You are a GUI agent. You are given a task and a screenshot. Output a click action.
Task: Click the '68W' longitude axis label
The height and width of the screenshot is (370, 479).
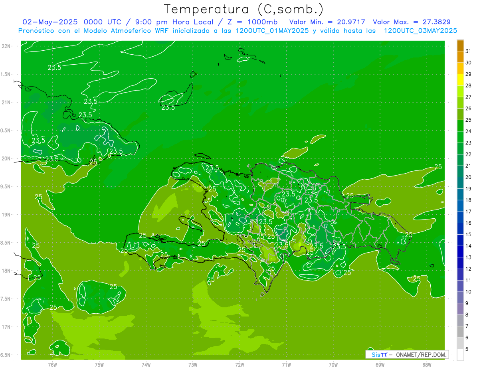[x=427, y=365]
